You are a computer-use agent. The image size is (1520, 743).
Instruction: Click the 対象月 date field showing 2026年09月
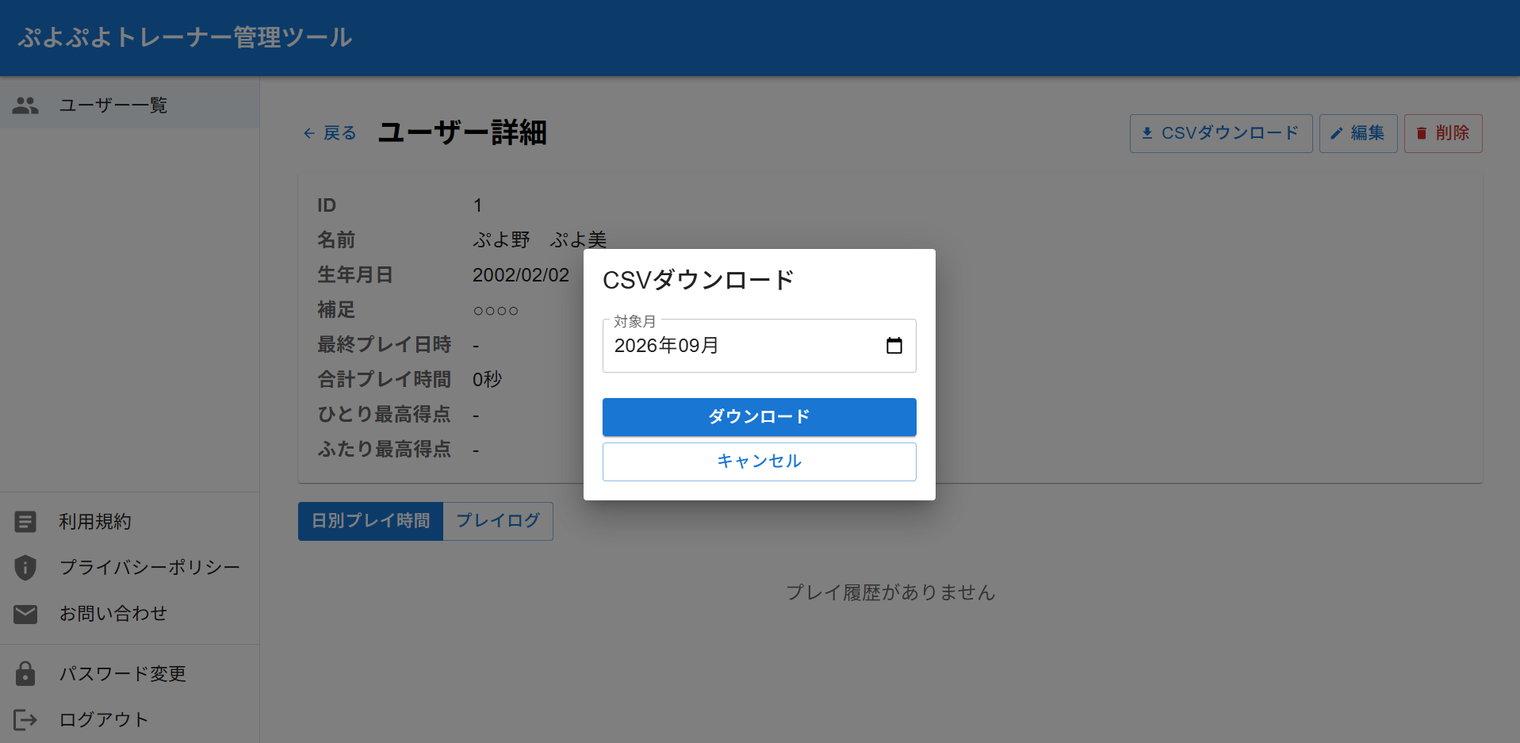click(760, 346)
